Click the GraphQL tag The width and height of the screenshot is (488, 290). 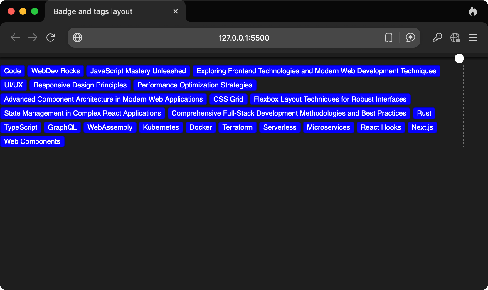pos(62,127)
